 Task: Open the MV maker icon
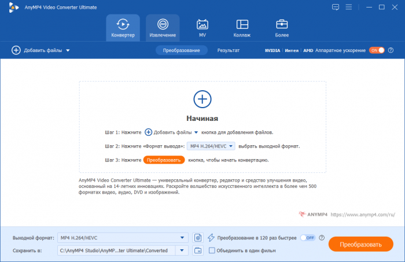[203, 28]
